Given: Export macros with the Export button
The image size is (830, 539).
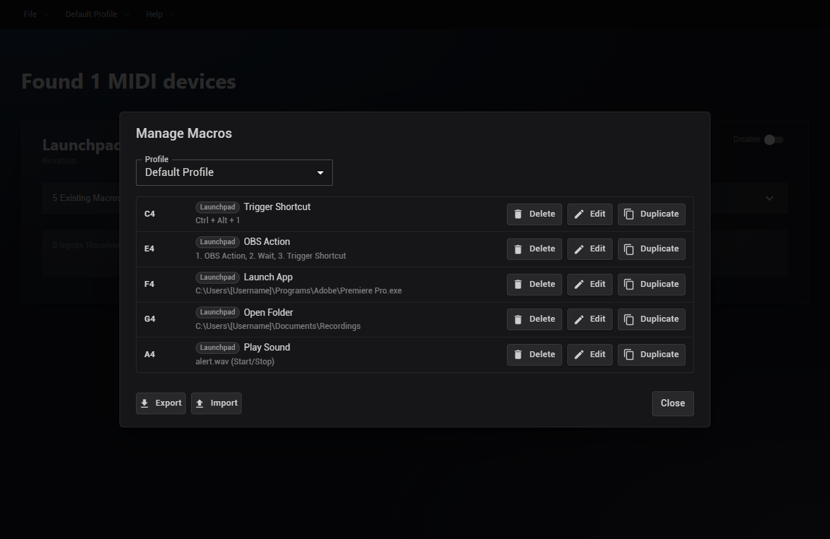Looking at the screenshot, I should click(161, 403).
